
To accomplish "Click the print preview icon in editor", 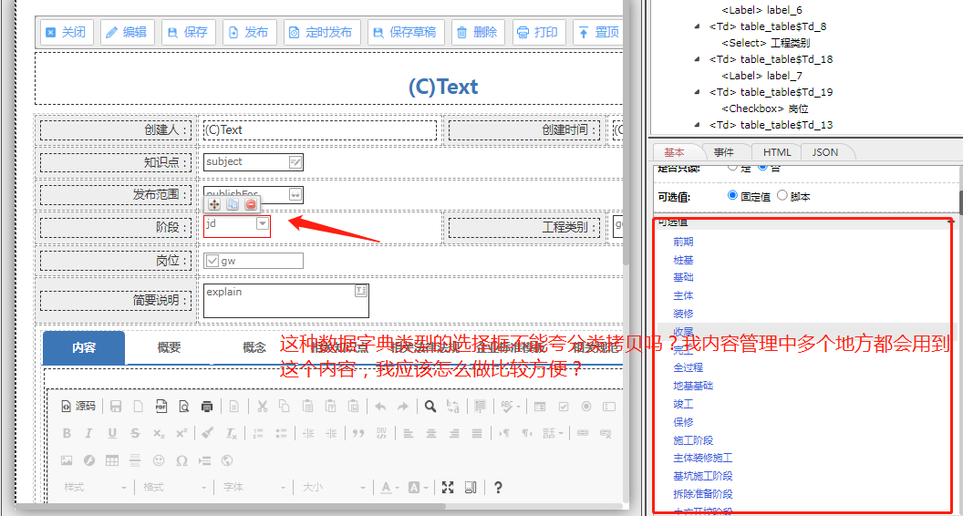I will (183, 406).
